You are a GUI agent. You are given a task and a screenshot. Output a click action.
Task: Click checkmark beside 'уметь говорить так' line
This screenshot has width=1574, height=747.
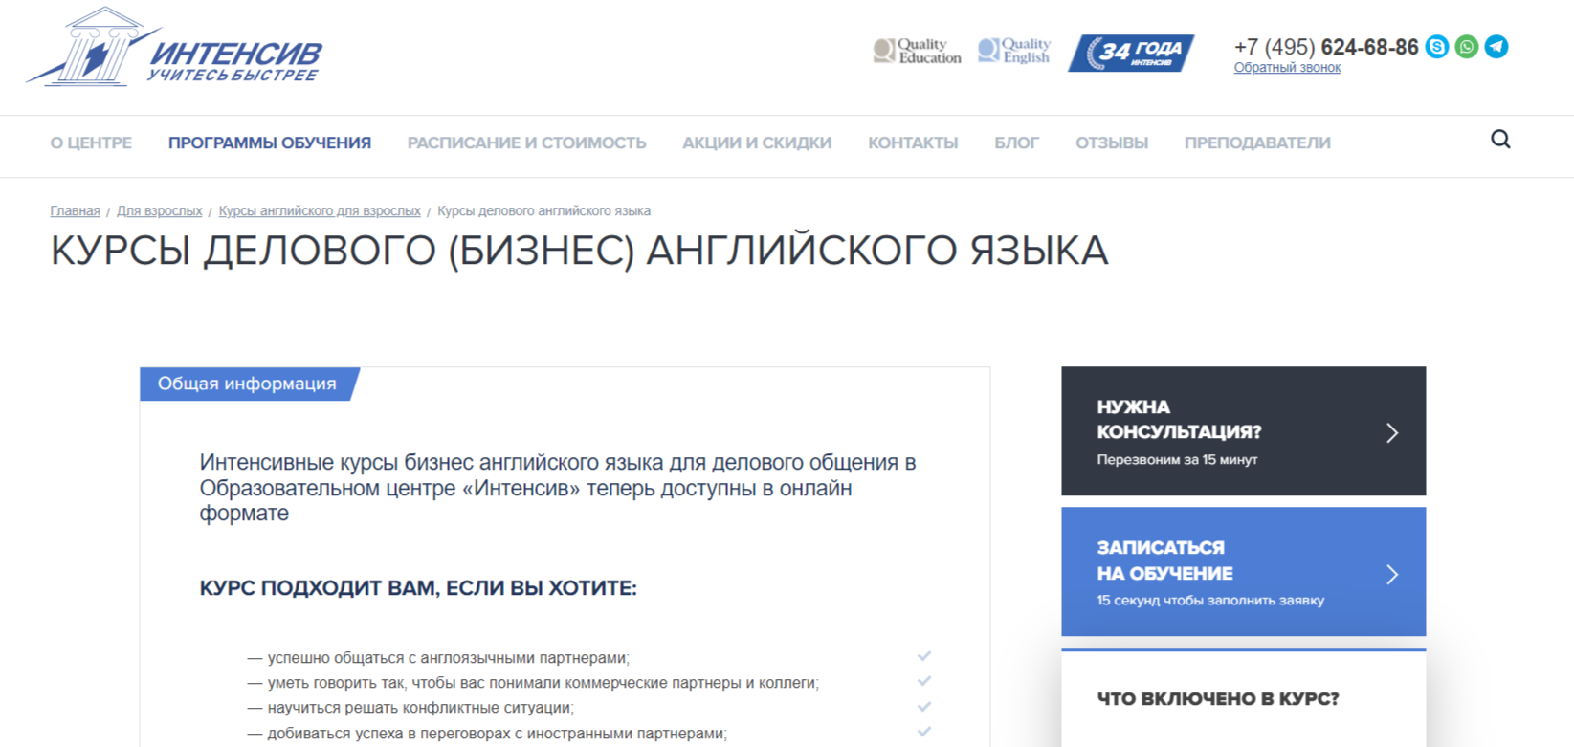923,681
